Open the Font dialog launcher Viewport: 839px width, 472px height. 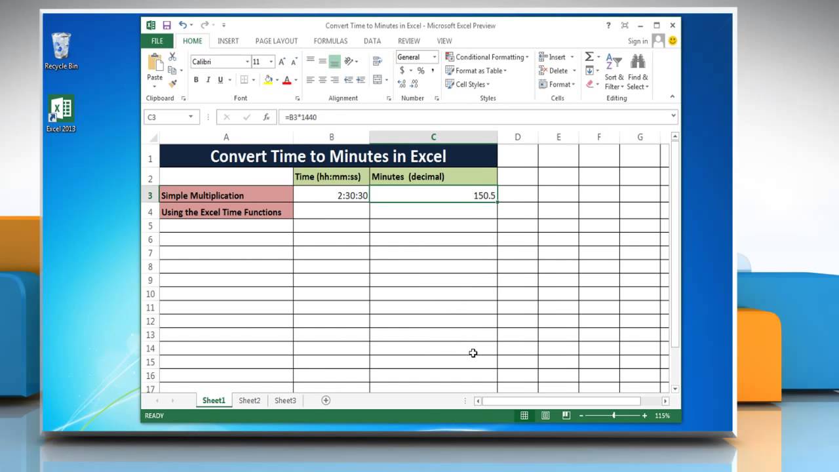pos(296,98)
